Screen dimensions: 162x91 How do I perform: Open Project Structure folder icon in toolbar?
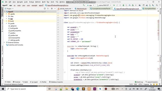tap(140, 5)
